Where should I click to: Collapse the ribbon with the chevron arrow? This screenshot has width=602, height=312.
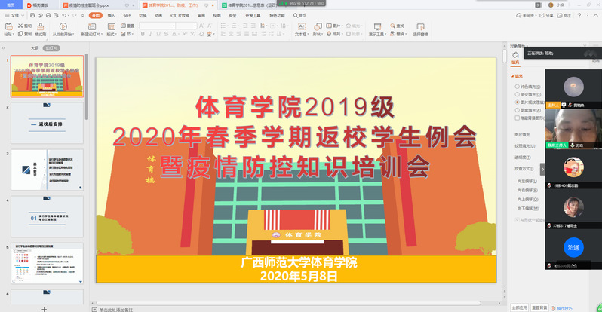(596, 15)
